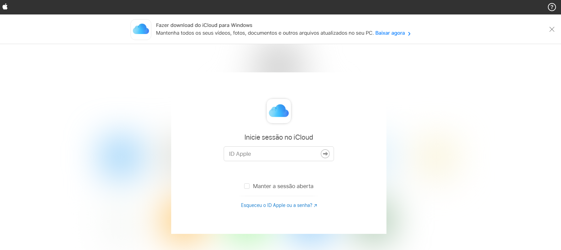Click the blurred yellow blob right of the sign-in card

coord(437,155)
